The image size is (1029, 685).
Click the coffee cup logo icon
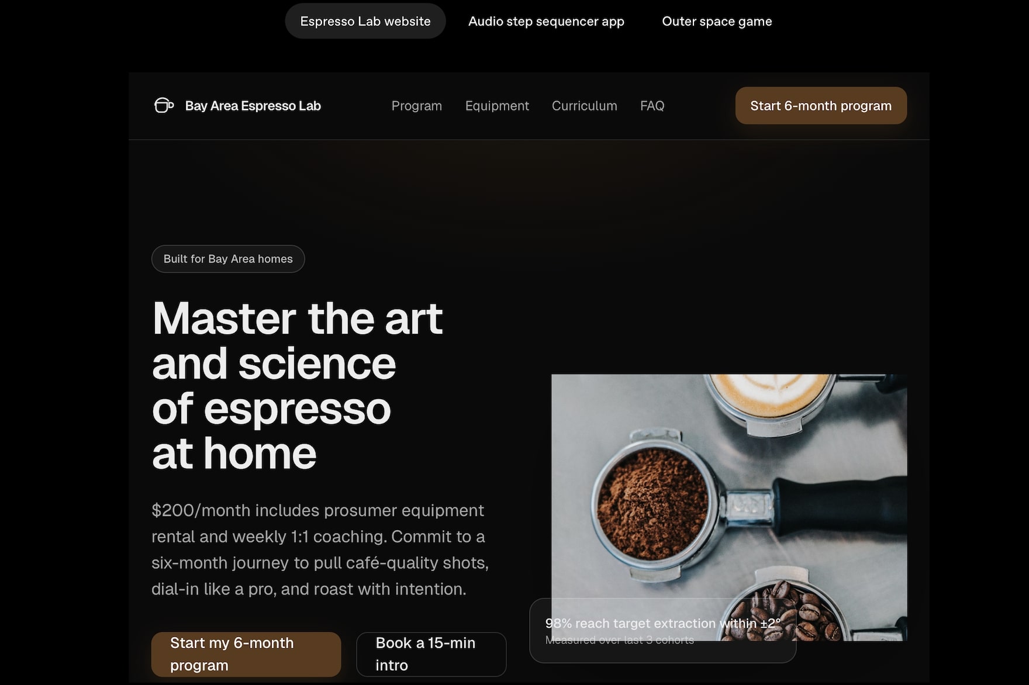[x=164, y=105]
